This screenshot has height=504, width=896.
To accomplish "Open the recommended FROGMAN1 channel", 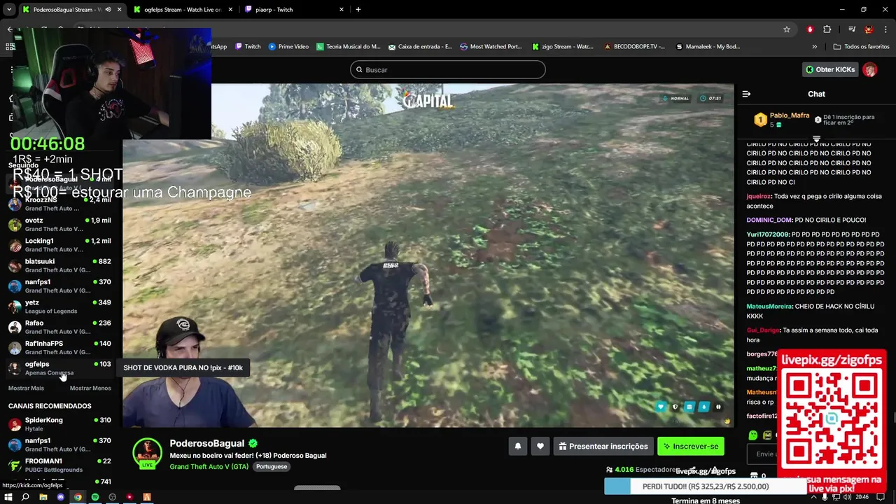I will [59, 465].
